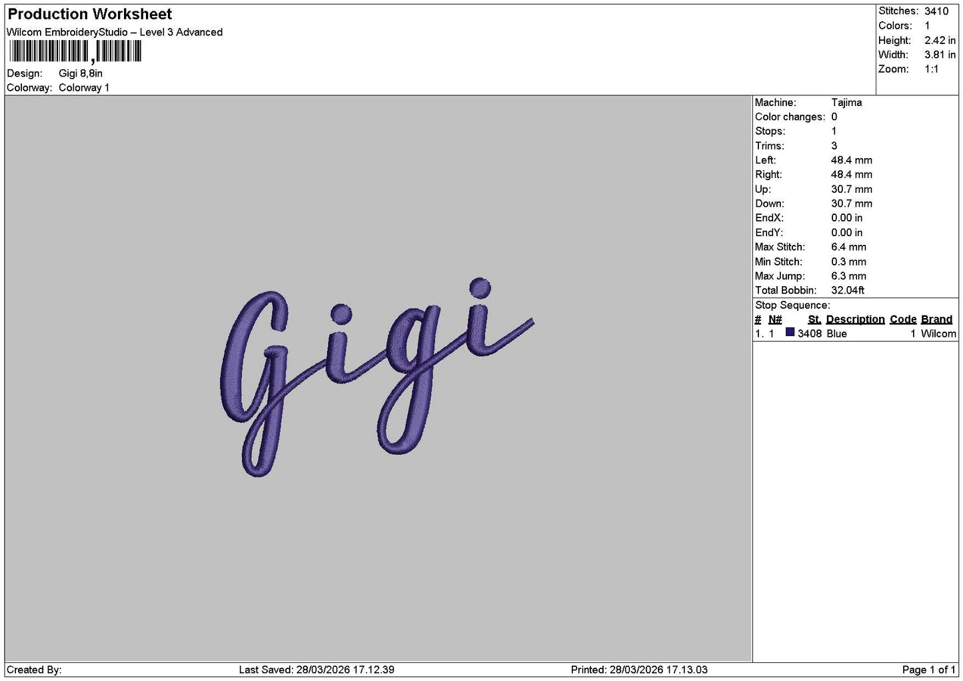Click the blue thread color swatch

pos(790,332)
